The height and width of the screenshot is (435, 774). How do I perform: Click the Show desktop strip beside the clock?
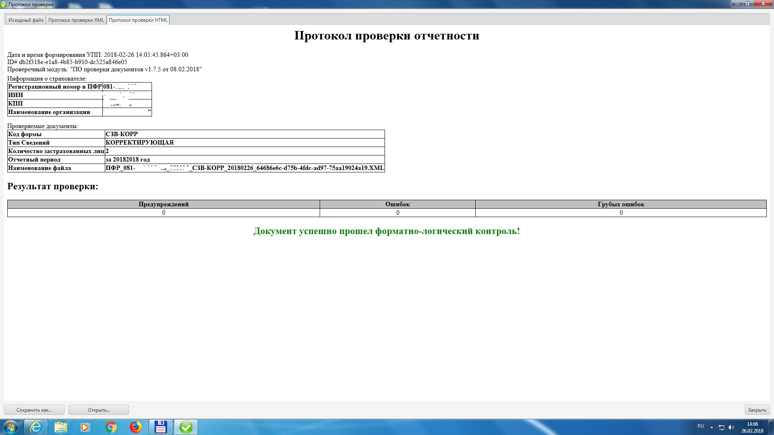click(771, 427)
